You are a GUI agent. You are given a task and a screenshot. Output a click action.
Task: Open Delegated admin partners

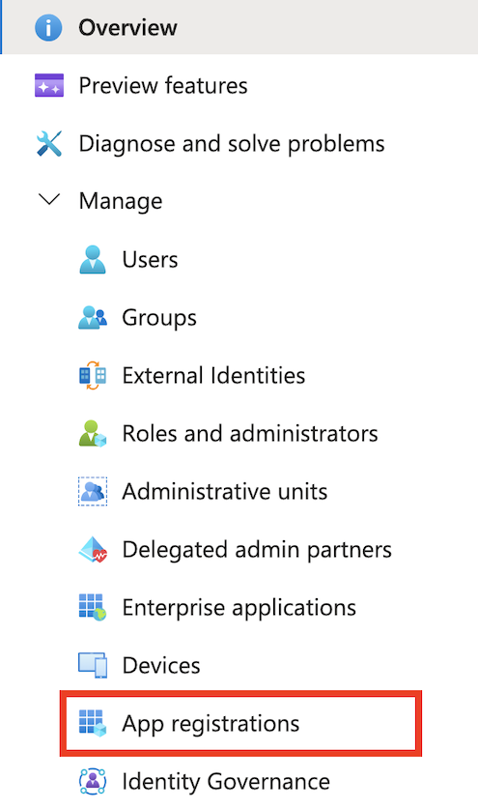click(x=257, y=550)
